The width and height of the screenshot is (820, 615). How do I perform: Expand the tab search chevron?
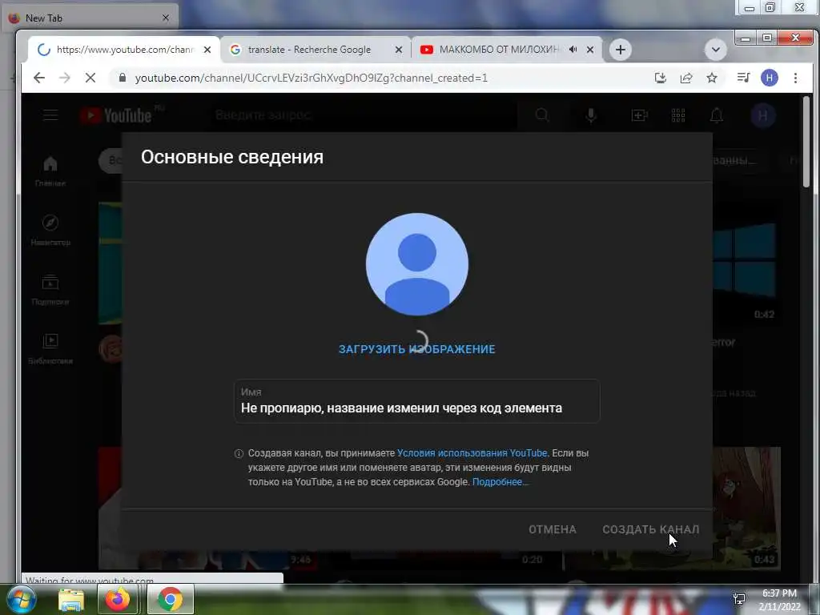tap(715, 50)
